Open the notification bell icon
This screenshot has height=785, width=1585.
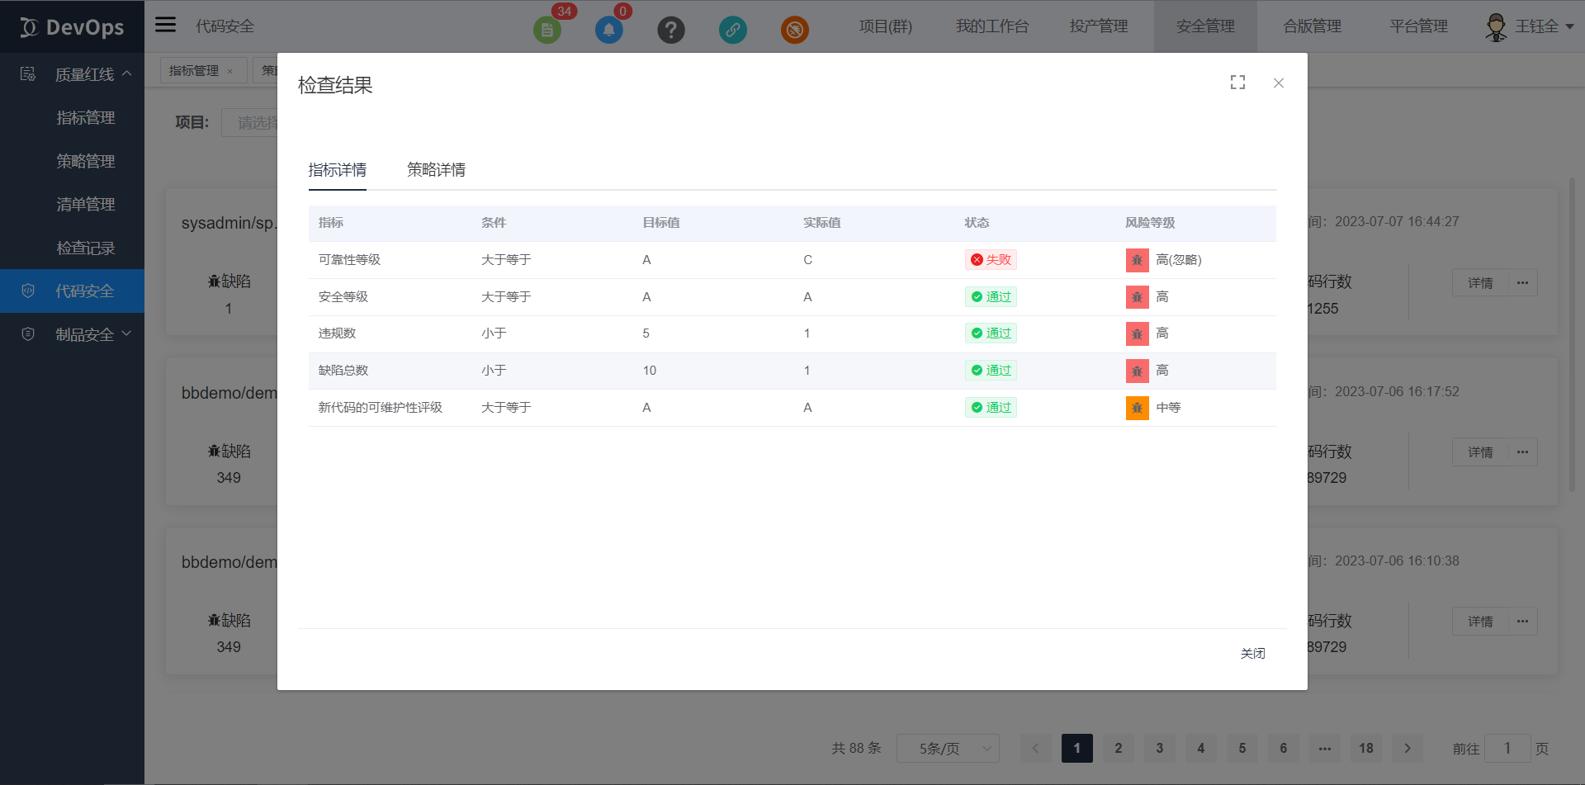tap(609, 29)
